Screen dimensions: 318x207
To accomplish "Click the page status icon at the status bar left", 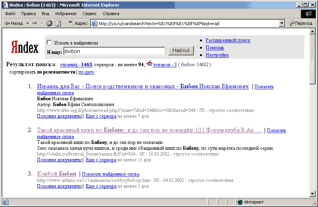I will 5,202.
